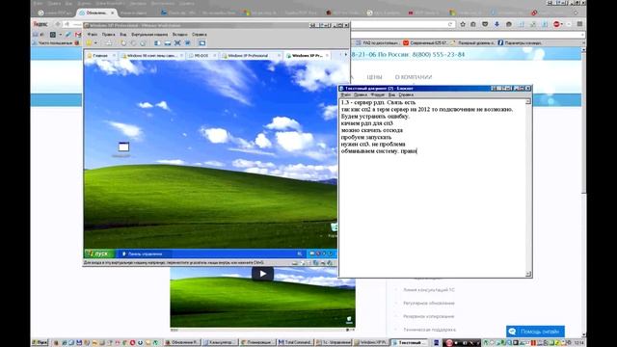Open Справка menu in Notepad window
Image resolution: width=617 pixels, height=347 pixels.
[x=406, y=94]
